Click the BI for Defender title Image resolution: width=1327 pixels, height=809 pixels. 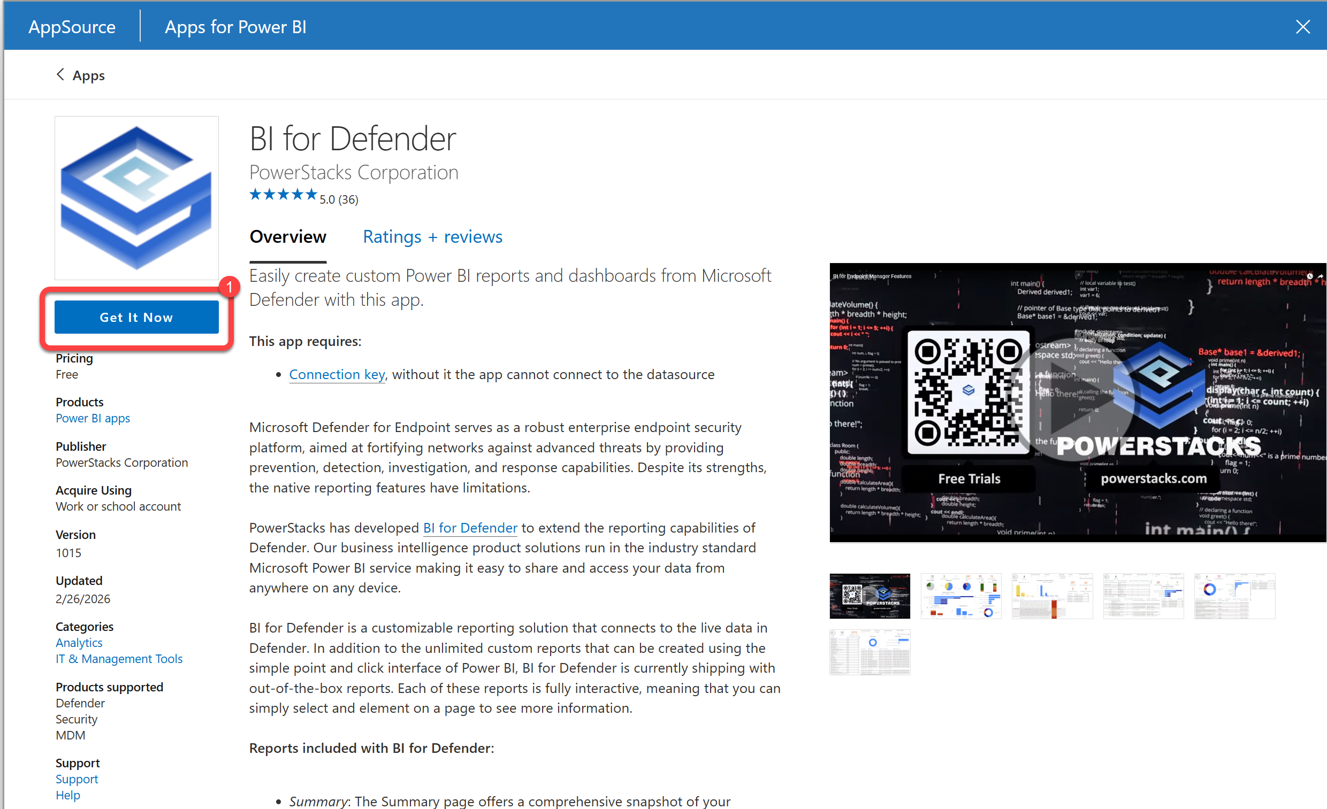pyautogui.click(x=353, y=138)
